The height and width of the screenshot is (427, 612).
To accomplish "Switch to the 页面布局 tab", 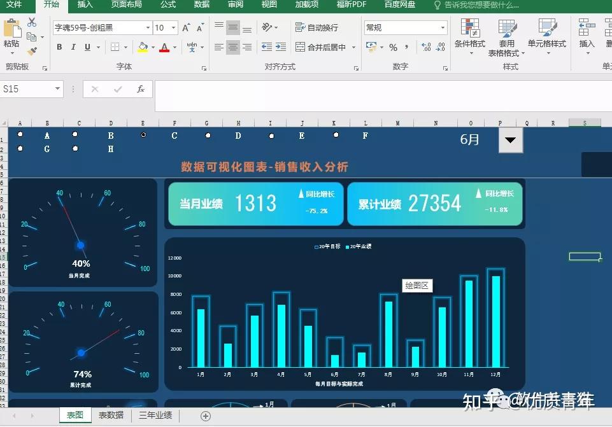I will [x=126, y=4].
